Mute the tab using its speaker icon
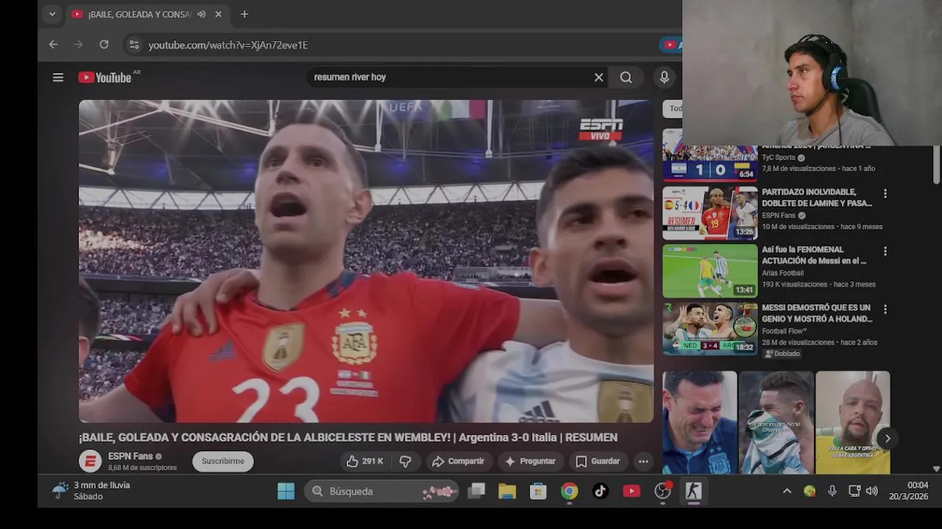Image resolution: width=942 pixels, height=529 pixels. coord(201,14)
